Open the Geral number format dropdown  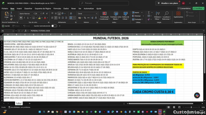click(x=96, y=14)
